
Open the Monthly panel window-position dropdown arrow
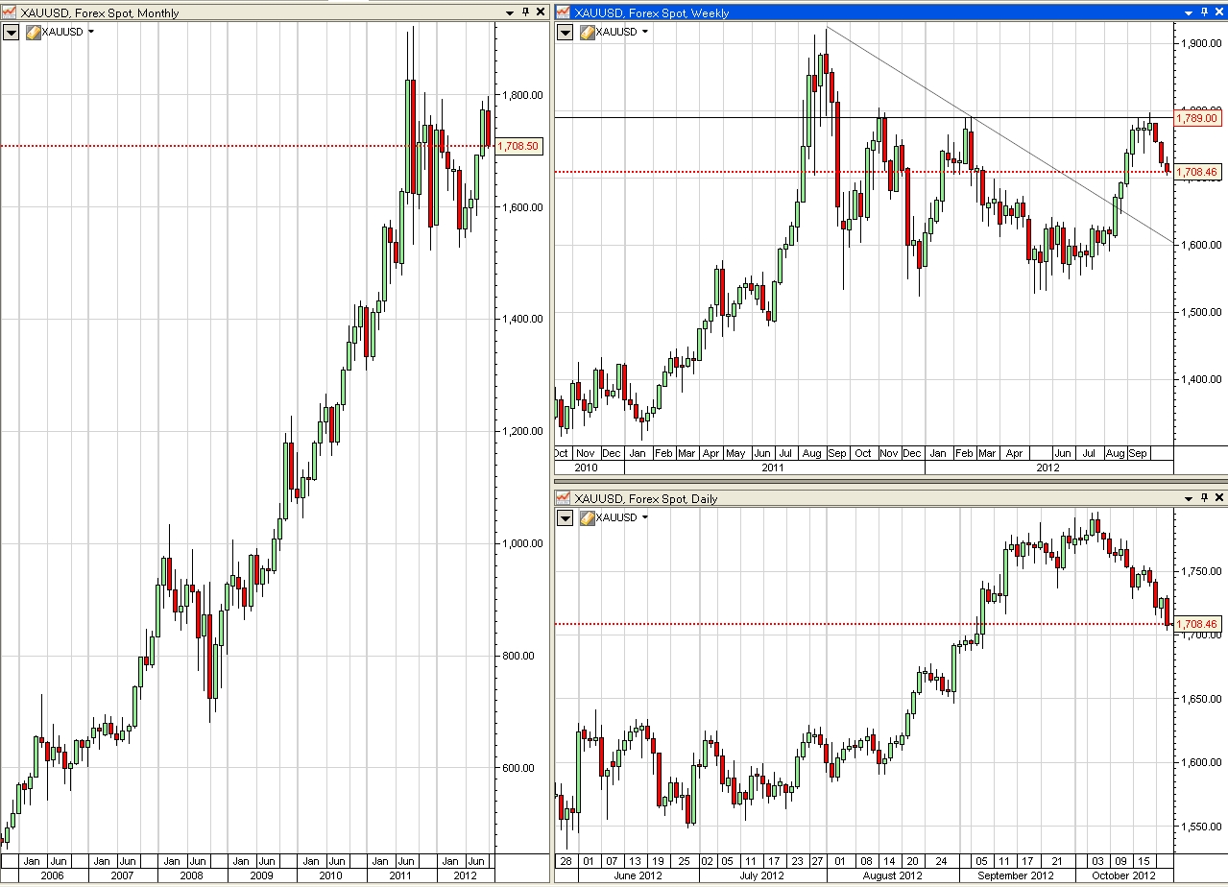[510, 12]
